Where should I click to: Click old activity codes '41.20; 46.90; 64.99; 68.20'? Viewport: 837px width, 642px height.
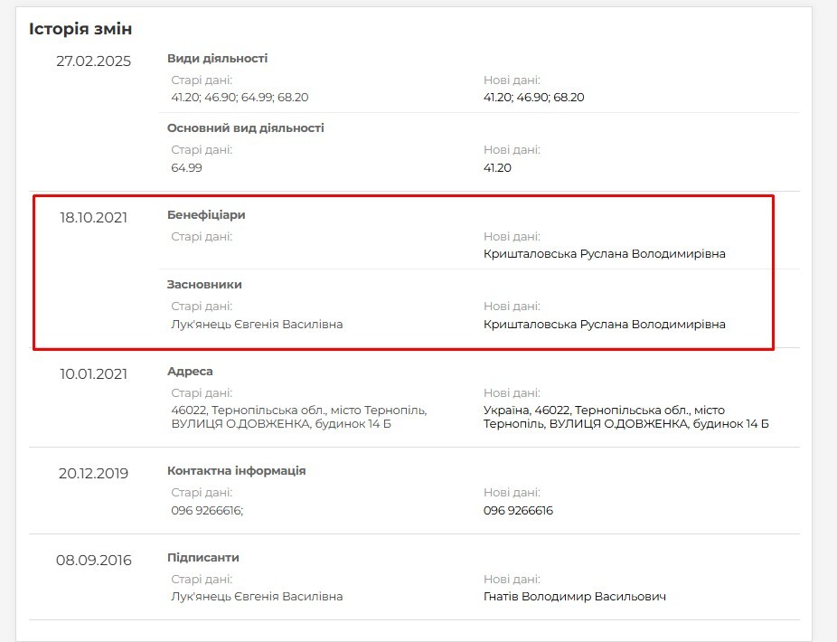tap(240, 98)
